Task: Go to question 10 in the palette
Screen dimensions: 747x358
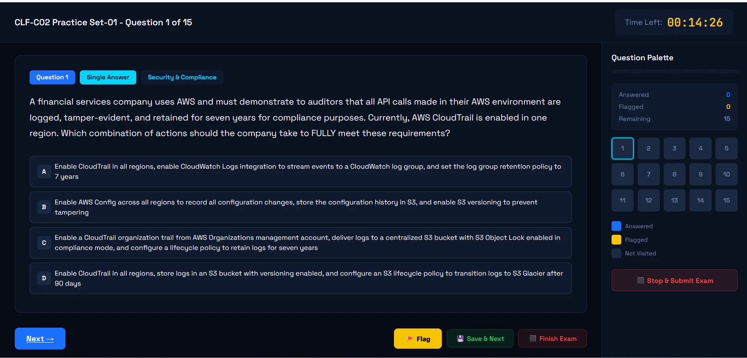Action: click(x=726, y=175)
